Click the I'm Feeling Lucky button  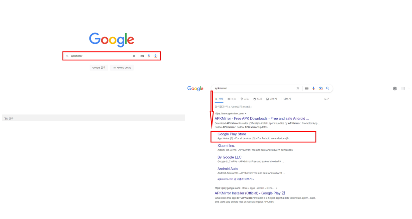(x=122, y=68)
